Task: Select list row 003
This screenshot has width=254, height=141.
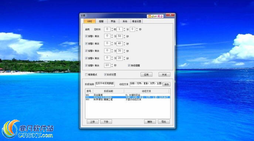Action: 128,99
